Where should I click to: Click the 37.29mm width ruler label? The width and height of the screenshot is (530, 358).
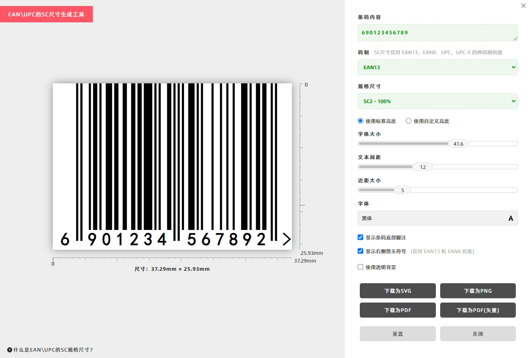[305, 261]
